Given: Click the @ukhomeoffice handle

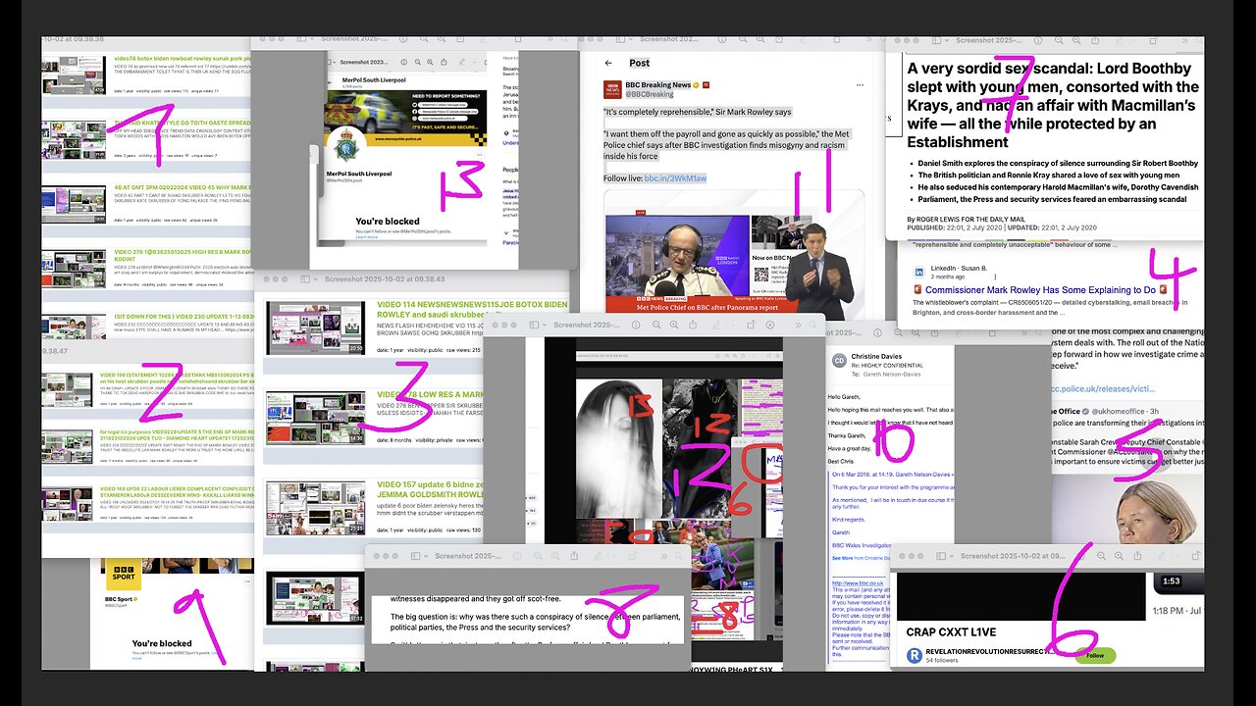Looking at the screenshot, I should tap(1118, 411).
